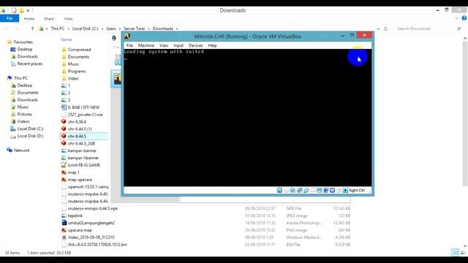The height and width of the screenshot is (263, 468).
Task: Select the Compressed folder icon
Action: [x=64, y=50]
